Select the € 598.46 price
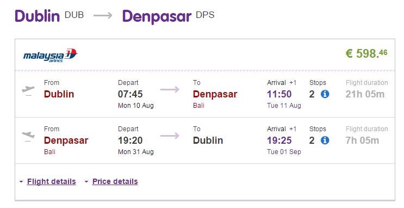Viewport: 404px width, 208px height. point(366,53)
